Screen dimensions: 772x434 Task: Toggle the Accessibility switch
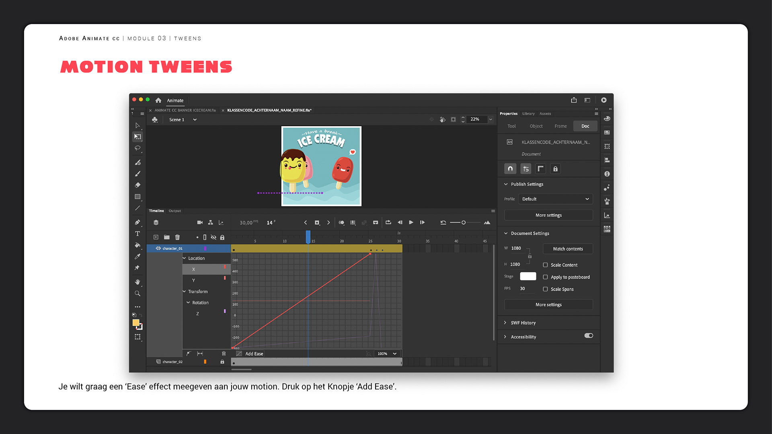click(x=589, y=336)
